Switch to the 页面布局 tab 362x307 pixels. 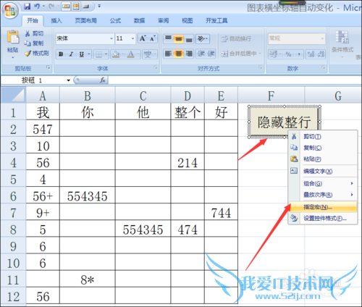pos(85,21)
